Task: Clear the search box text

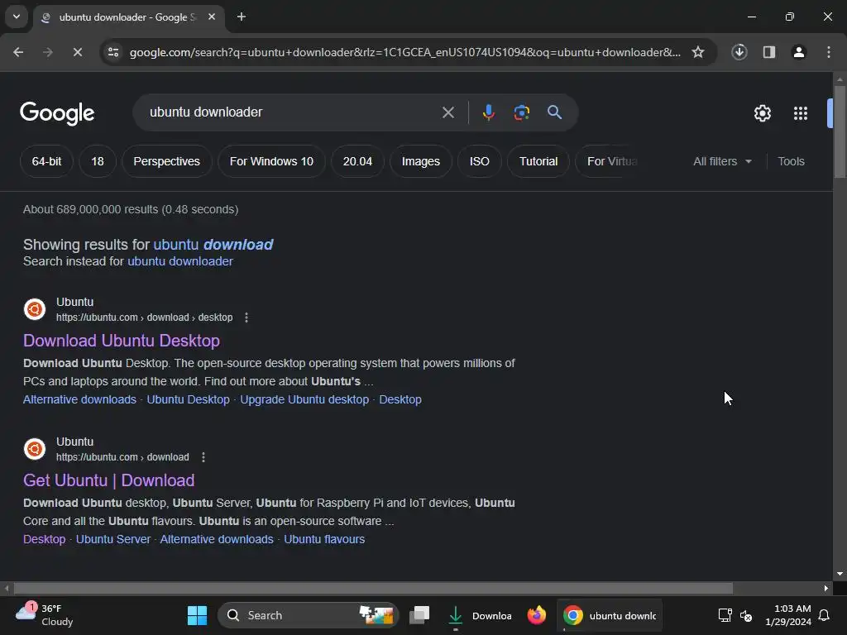Action: click(447, 112)
